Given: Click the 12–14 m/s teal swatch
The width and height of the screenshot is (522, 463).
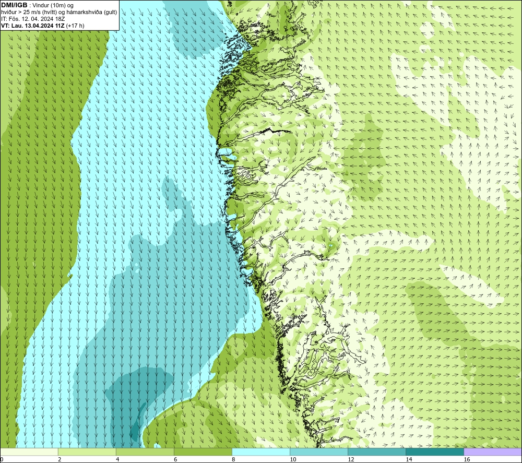Looking at the screenshot, I should [377, 452].
